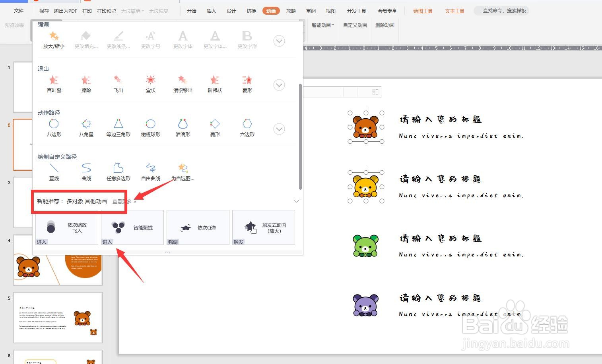This screenshot has height=364, width=602.
Task: Switch to the 绘图工具 tab
Action: tap(423, 11)
